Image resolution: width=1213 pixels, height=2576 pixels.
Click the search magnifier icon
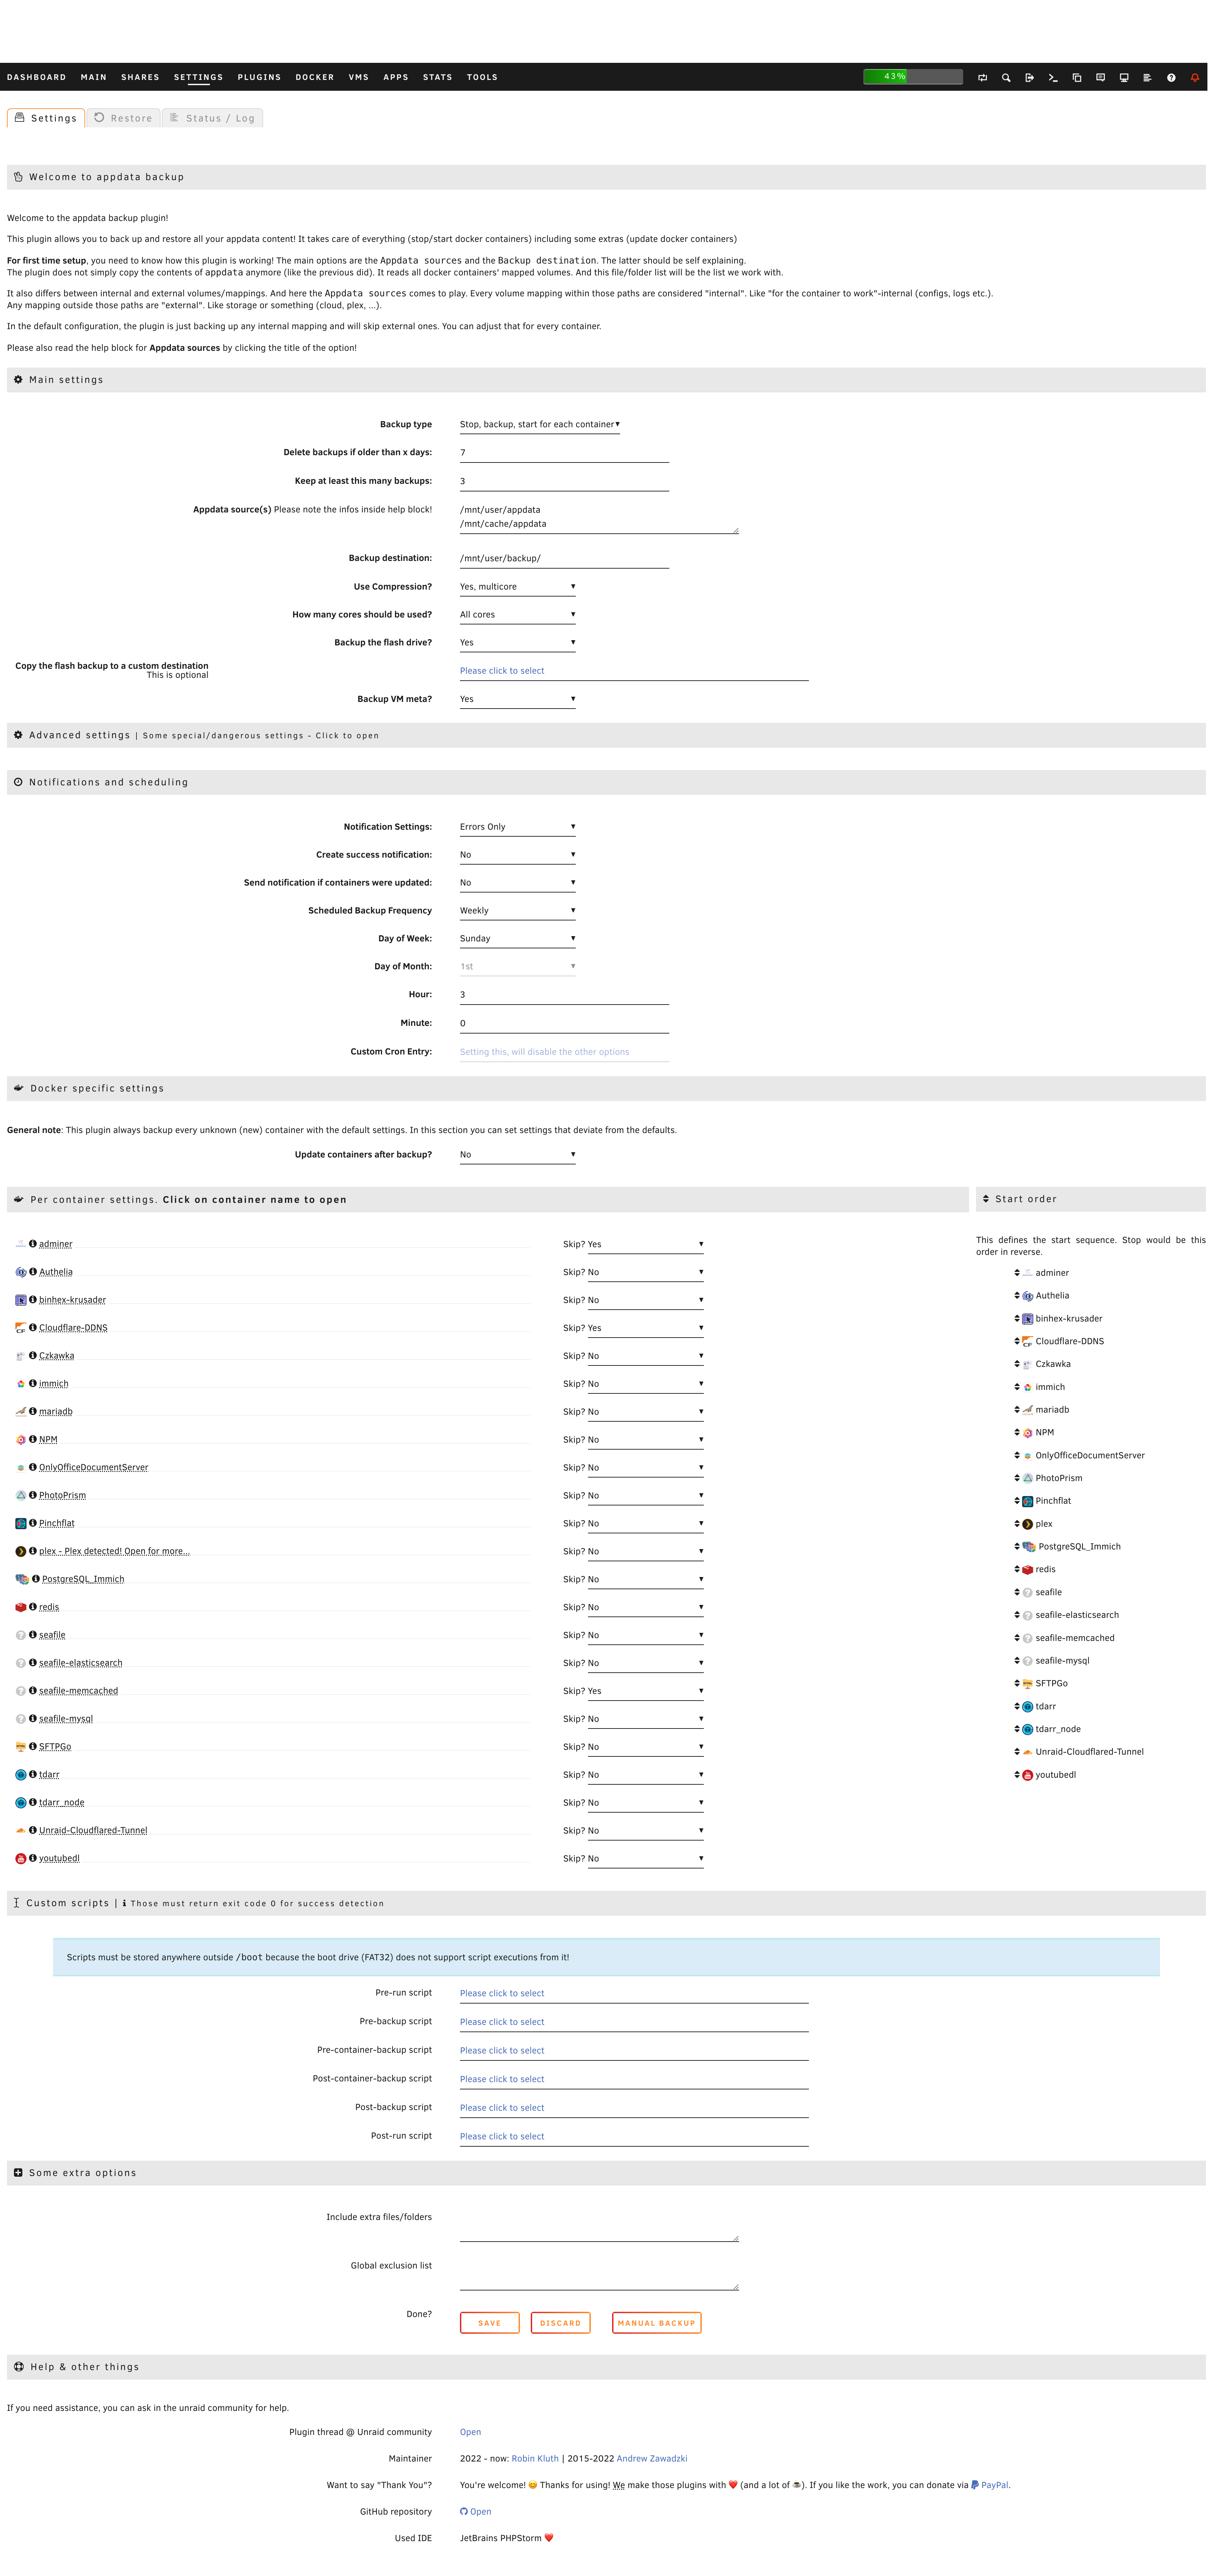click(1006, 77)
